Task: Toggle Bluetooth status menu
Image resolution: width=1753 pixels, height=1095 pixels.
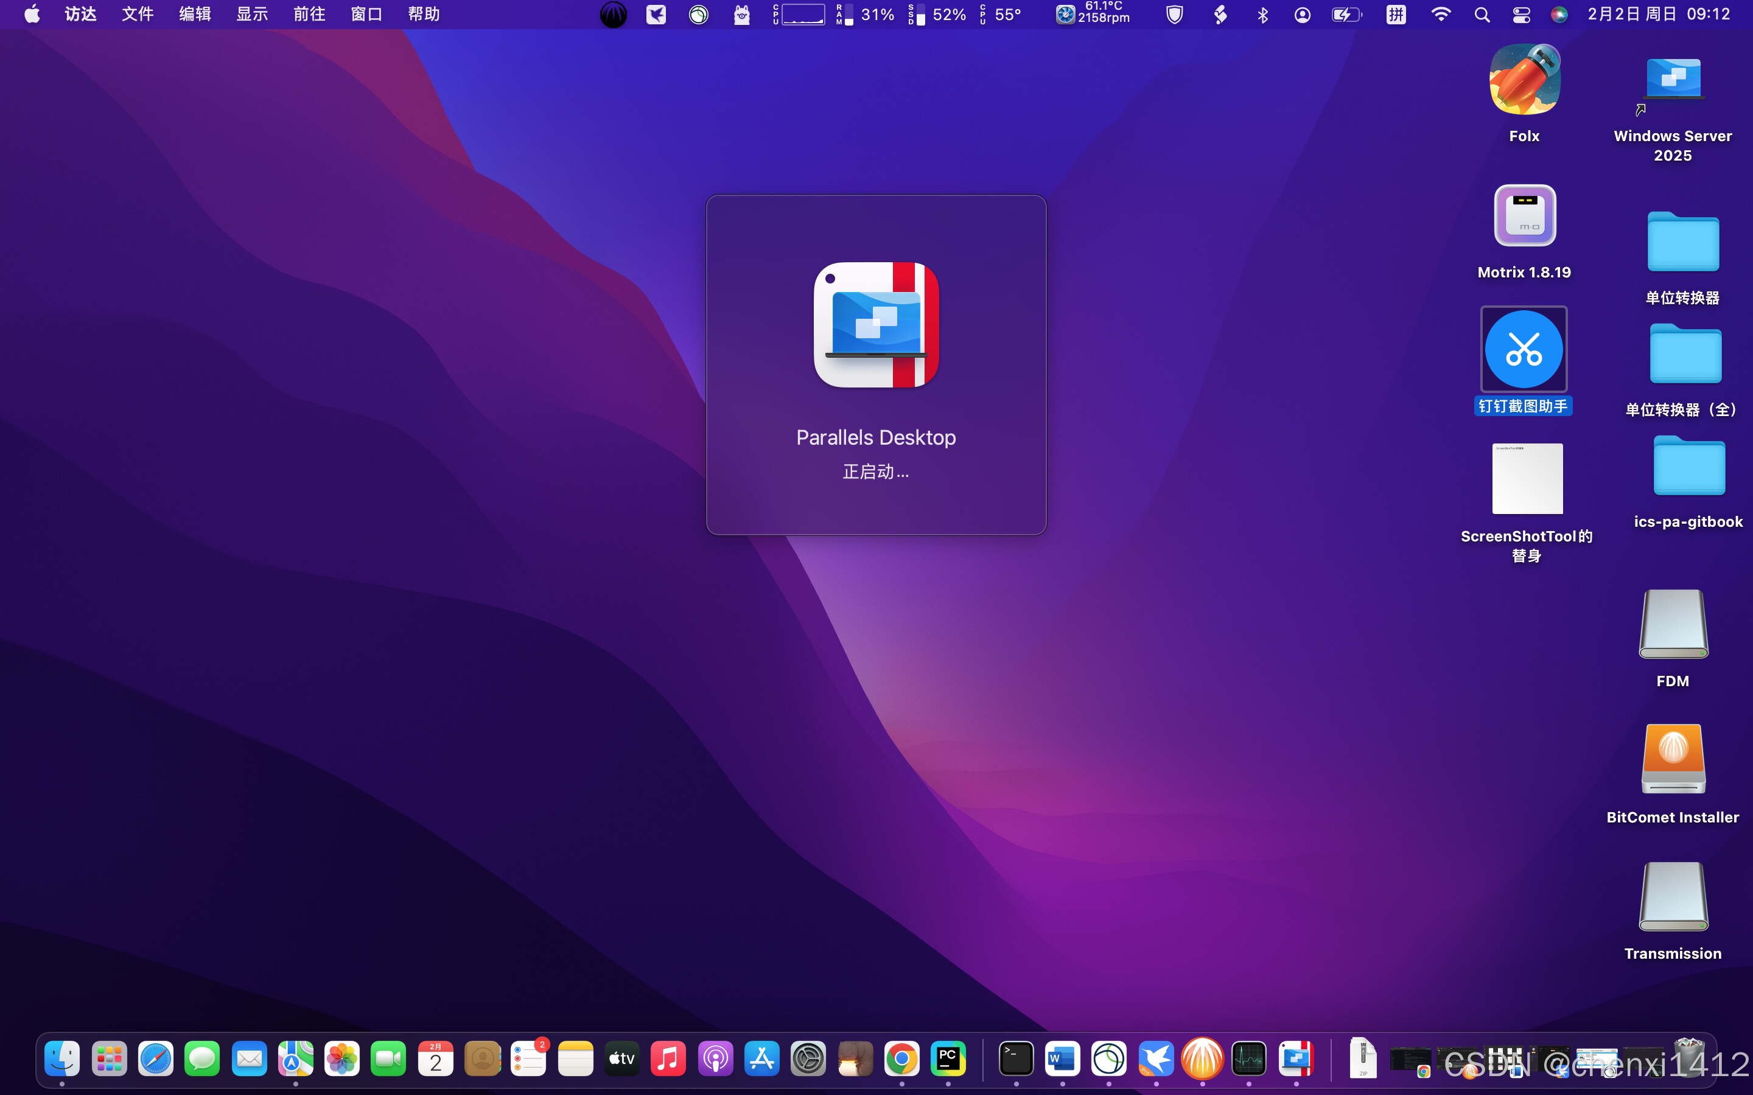Action: point(1262,15)
